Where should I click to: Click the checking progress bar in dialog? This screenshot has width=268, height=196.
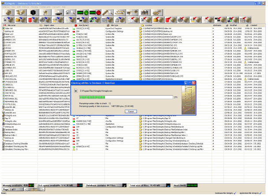(x=126, y=97)
